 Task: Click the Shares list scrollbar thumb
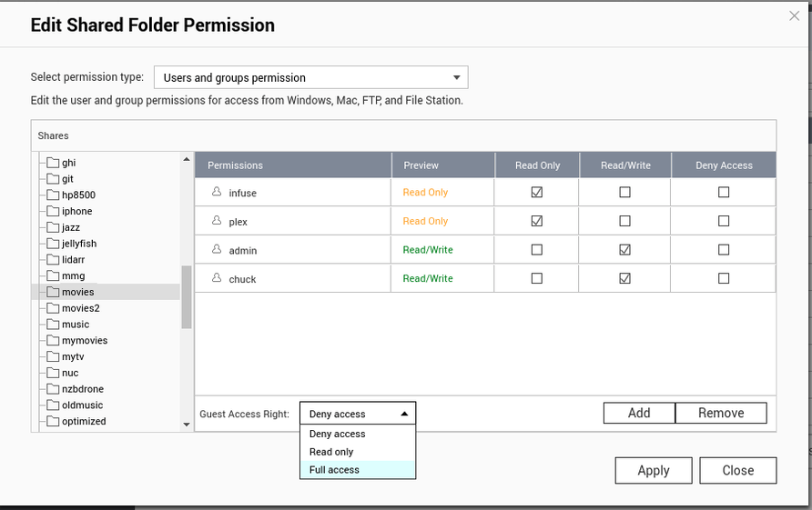(x=187, y=297)
